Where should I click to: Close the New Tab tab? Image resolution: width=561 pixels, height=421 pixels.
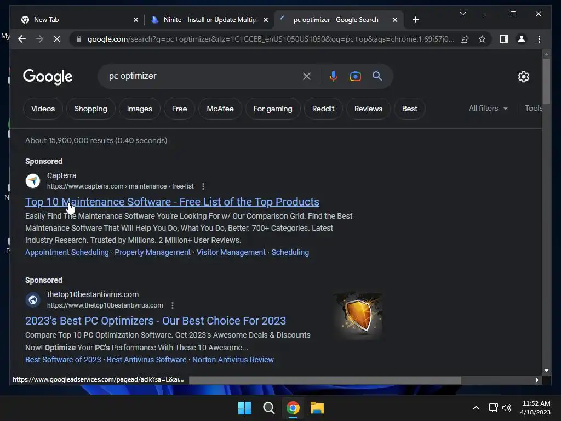136,20
